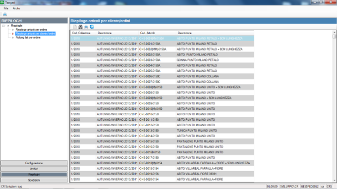Screen dimensions: 337x189
Task: Select the Riepiloghi root tree item
Action: [x=16, y=26]
